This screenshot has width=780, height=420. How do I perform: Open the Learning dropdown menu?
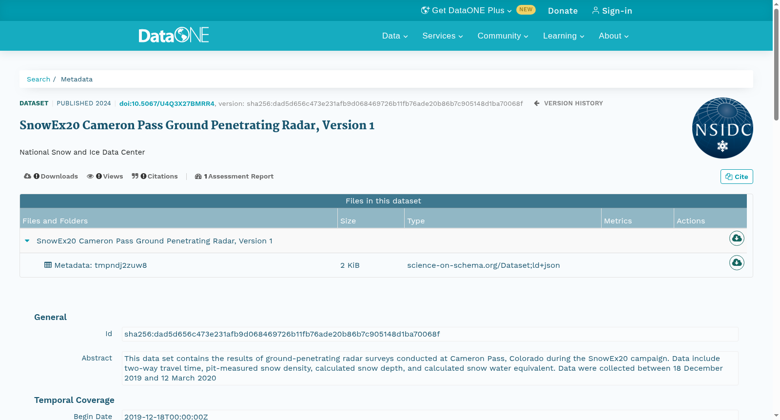point(564,36)
